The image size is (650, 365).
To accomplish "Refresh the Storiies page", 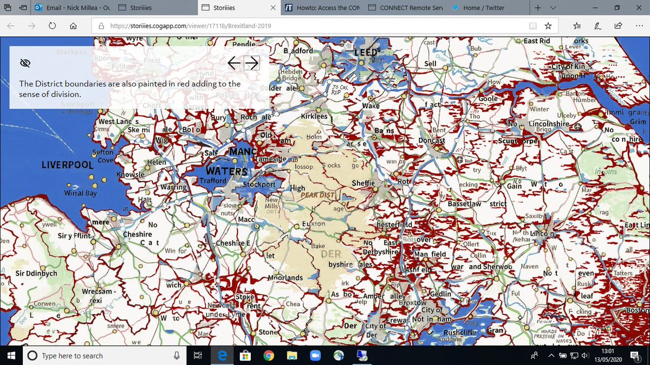I will click(x=53, y=25).
